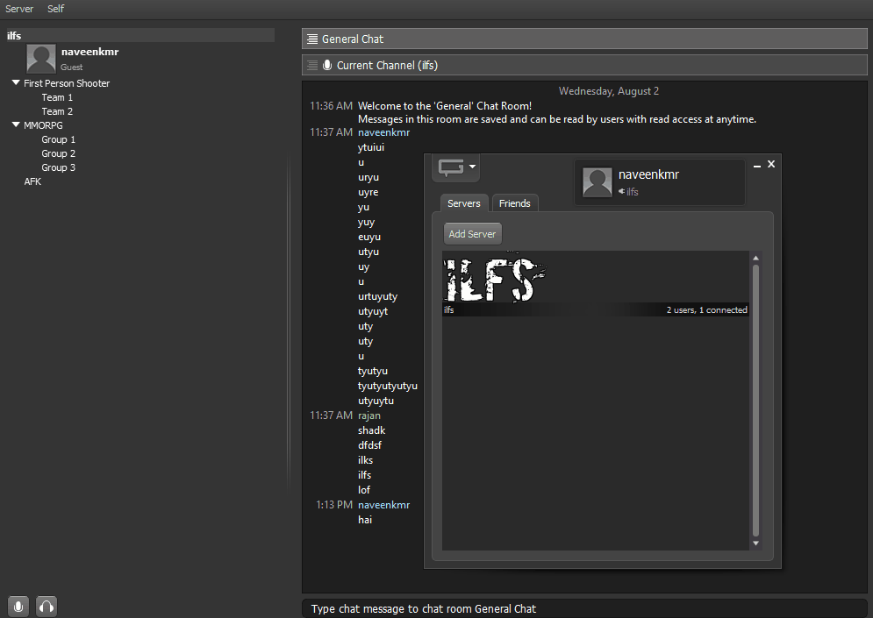Click the 'ytuiui' chat message
This screenshot has height=618, width=873.
coord(371,147)
